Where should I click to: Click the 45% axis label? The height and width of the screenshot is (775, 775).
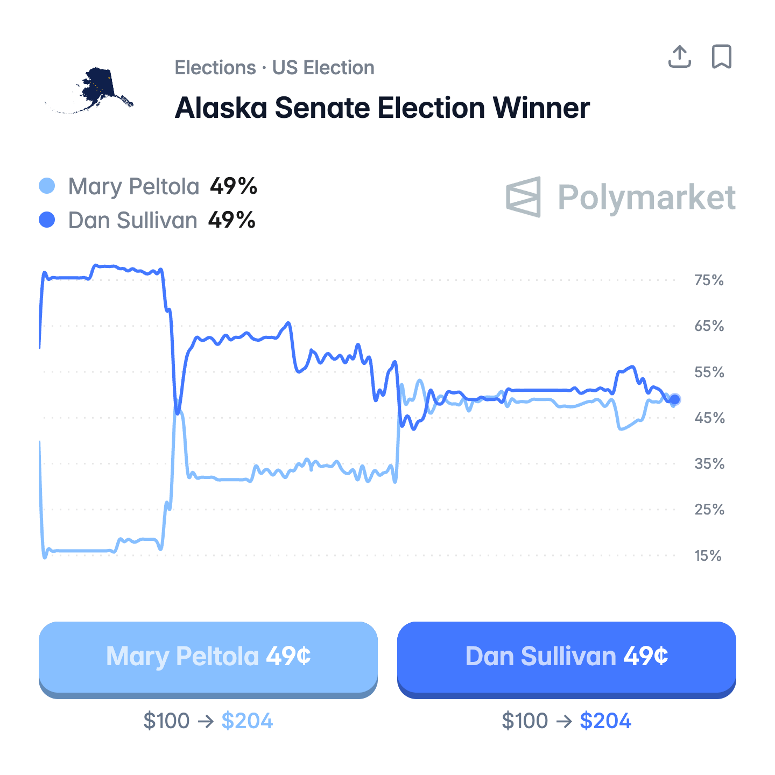[x=709, y=418]
